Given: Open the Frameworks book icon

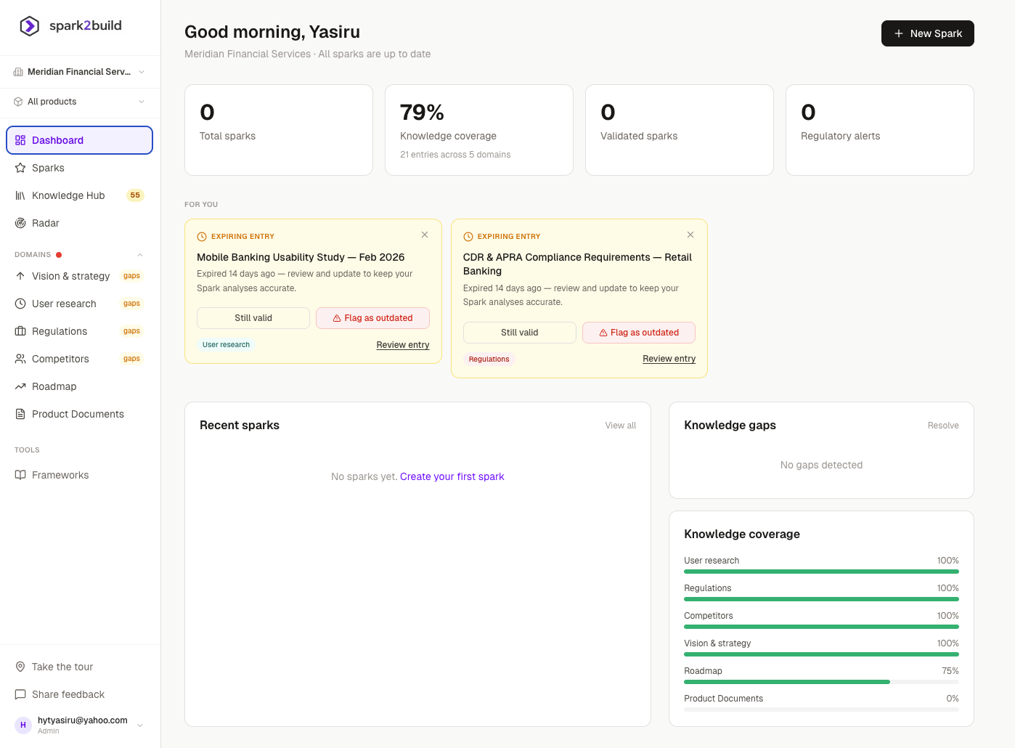Looking at the screenshot, I should (x=20, y=475).
